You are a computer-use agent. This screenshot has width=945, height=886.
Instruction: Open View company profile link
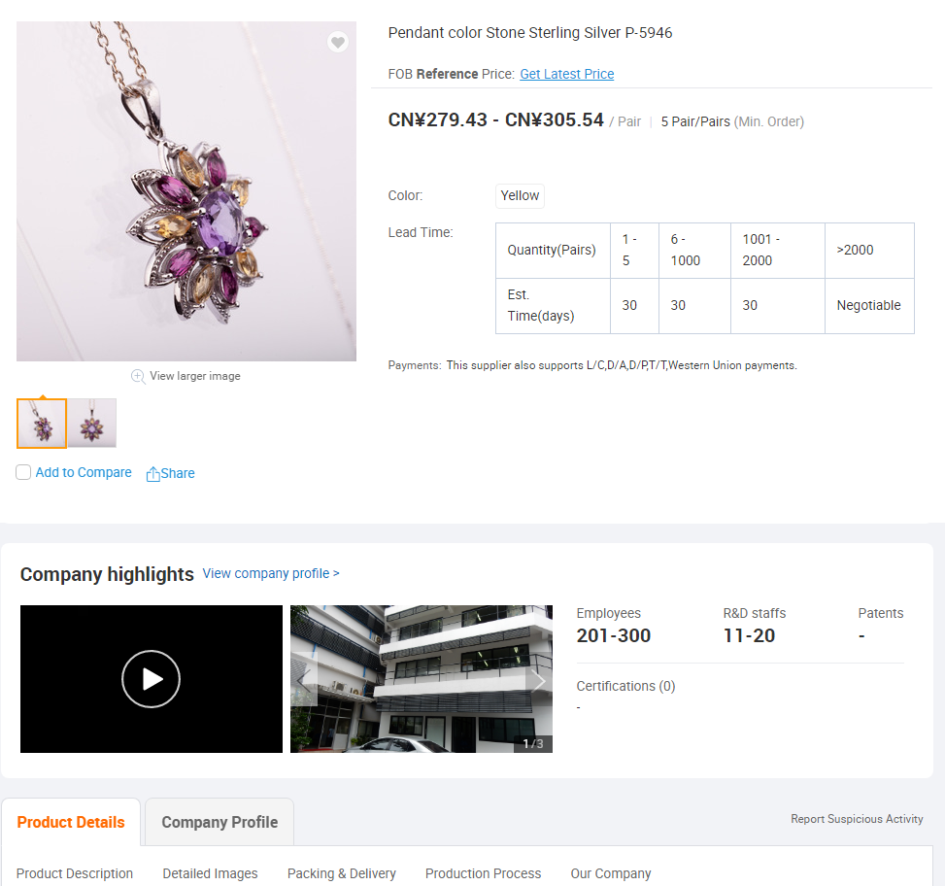[271, 573]
